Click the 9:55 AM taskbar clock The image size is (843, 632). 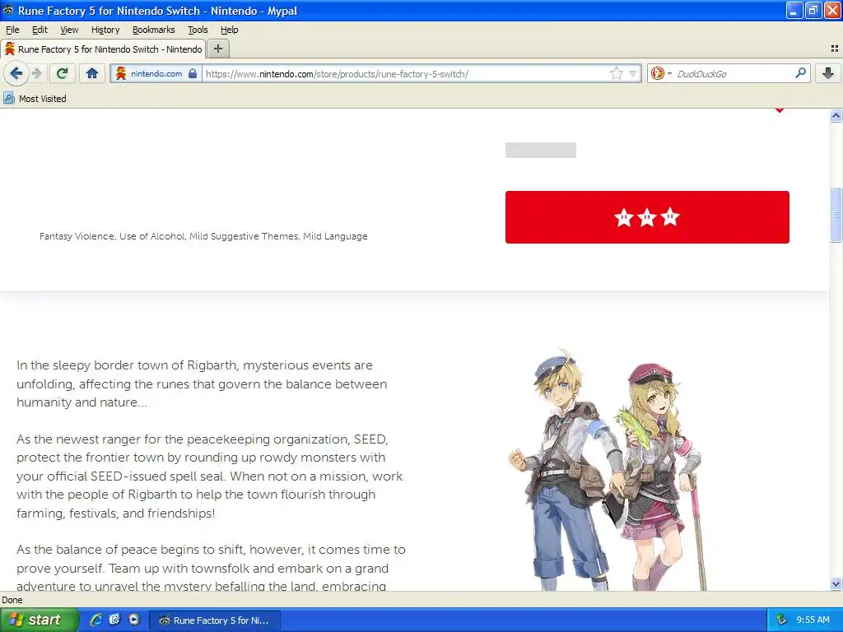click(x=813, y=620)
